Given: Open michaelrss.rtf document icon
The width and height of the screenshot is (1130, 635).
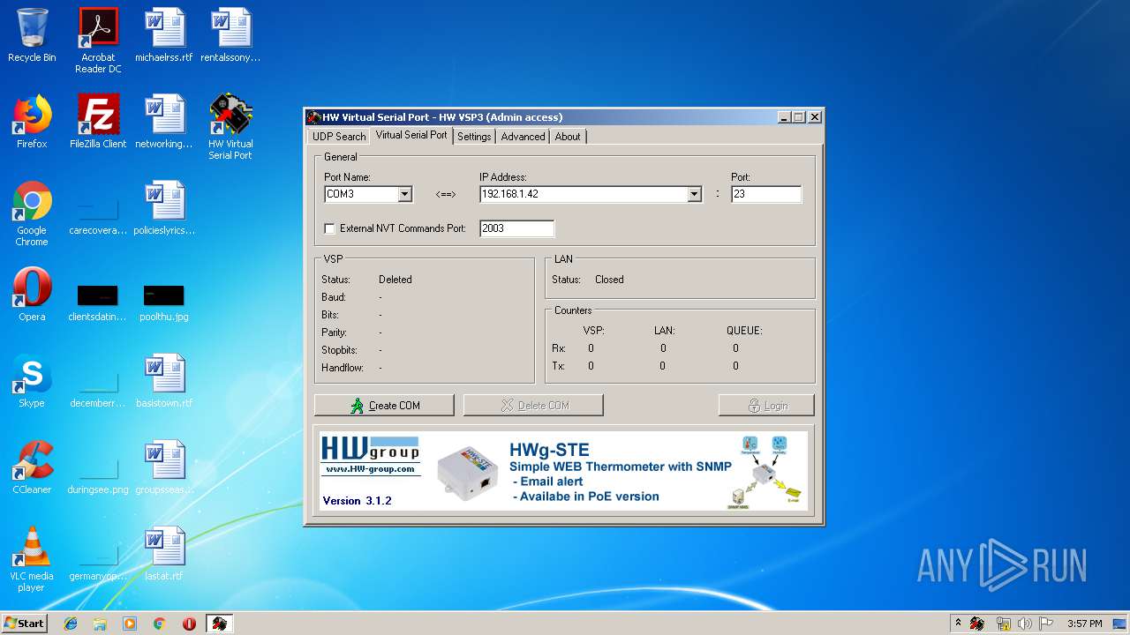Looking at the screenshot, I should pos(164,35).
